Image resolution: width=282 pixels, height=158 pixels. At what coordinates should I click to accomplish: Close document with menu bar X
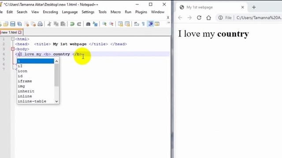click(168, 18)
